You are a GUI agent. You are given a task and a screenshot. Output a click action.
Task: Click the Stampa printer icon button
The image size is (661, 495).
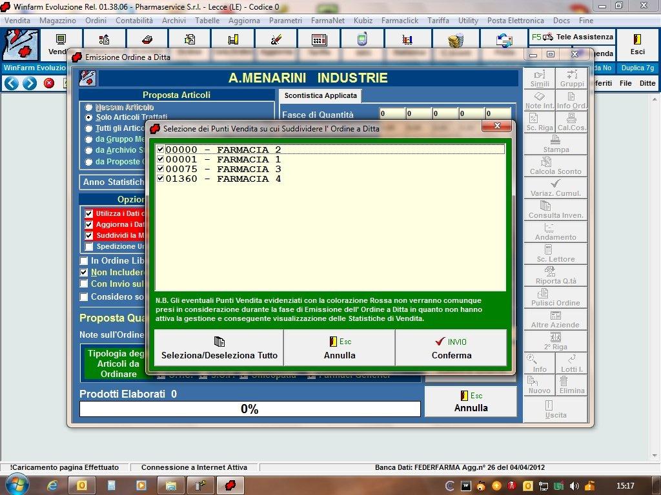tap(556, 143)
